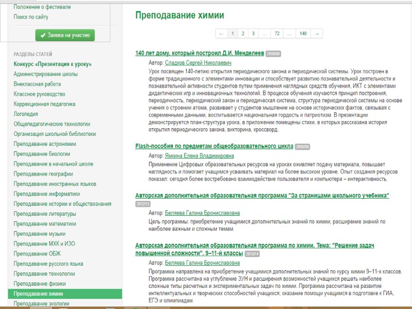Select 'Преподавание литературы' section
412x309 pixels.
pyautogui.click(x=45, y=214)
